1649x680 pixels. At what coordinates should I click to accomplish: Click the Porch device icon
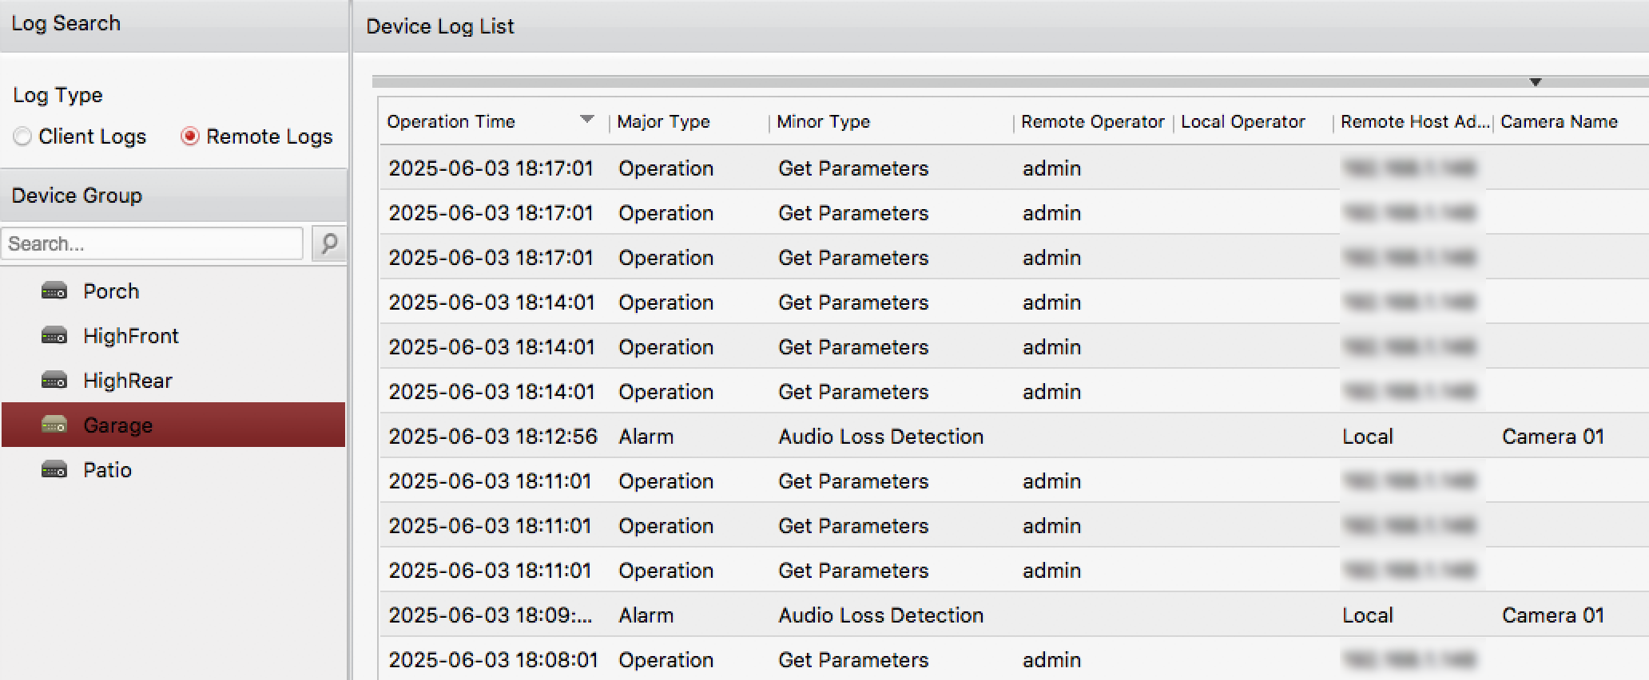54,291
